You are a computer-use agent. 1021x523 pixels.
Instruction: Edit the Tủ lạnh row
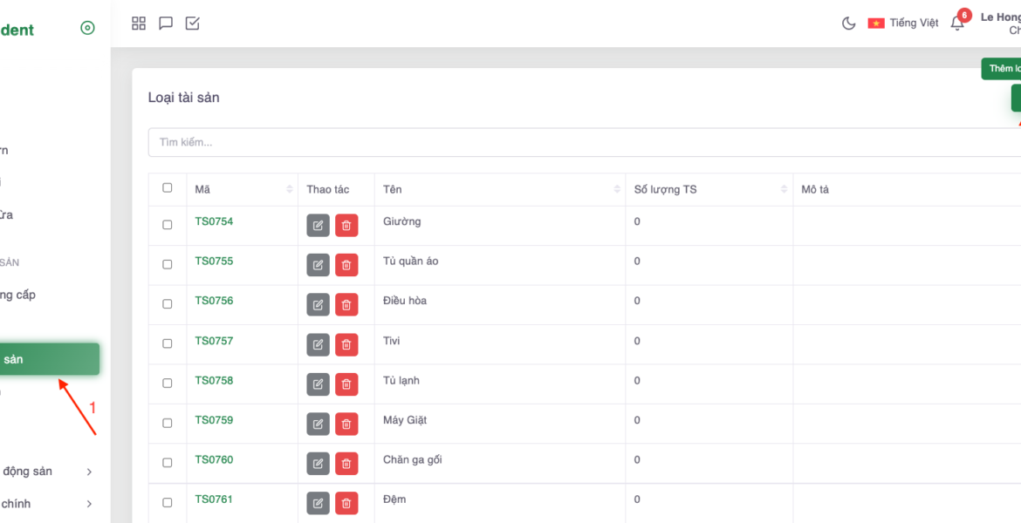tap(318, 384)
